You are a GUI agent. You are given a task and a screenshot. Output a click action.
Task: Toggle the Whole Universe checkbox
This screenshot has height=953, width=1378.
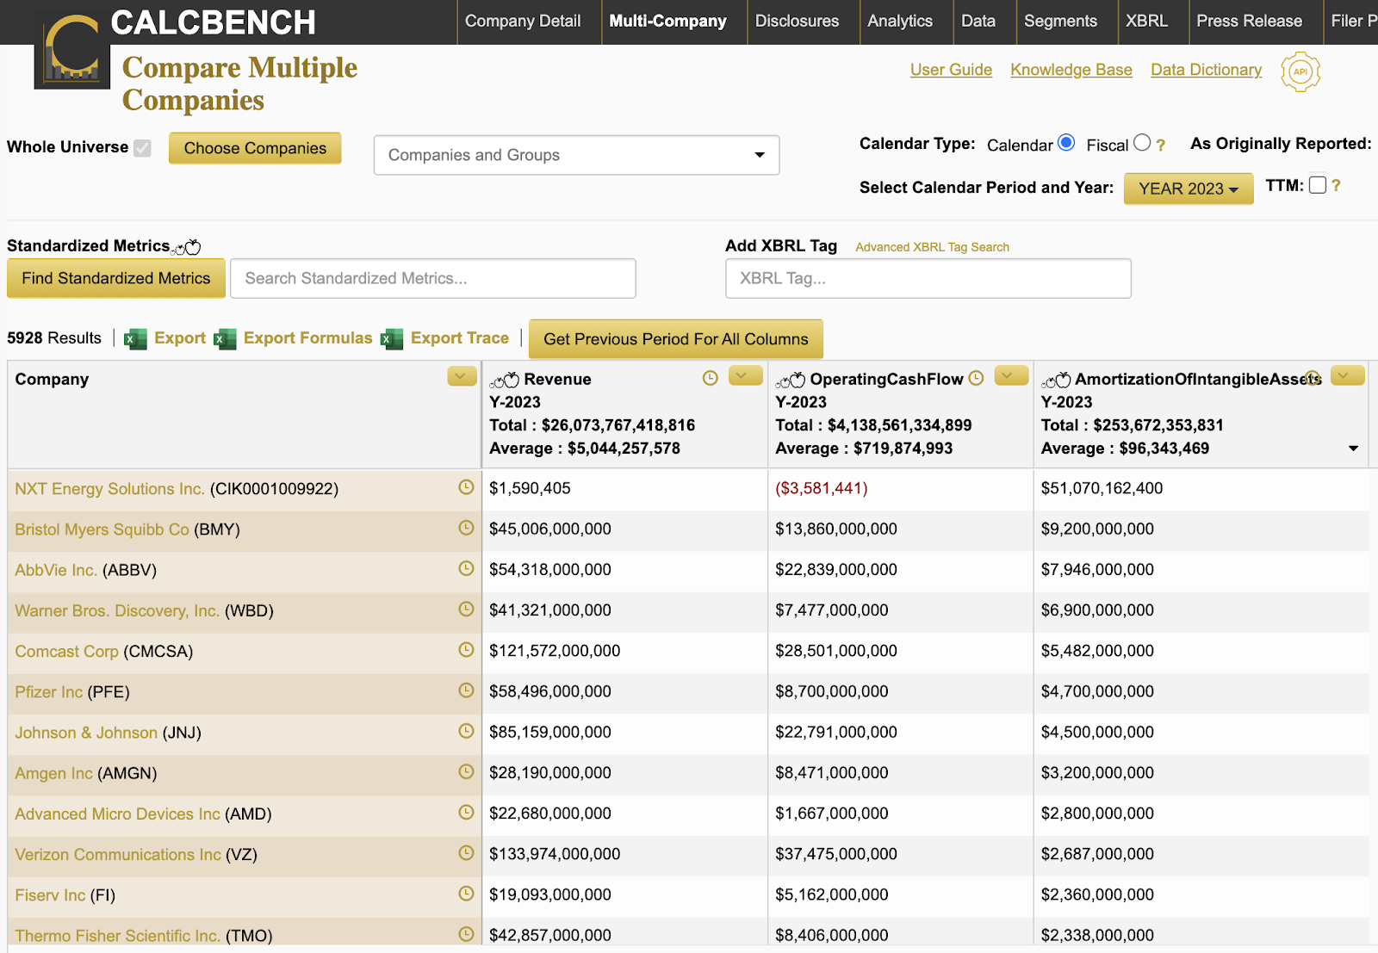(x=143, y=148)
